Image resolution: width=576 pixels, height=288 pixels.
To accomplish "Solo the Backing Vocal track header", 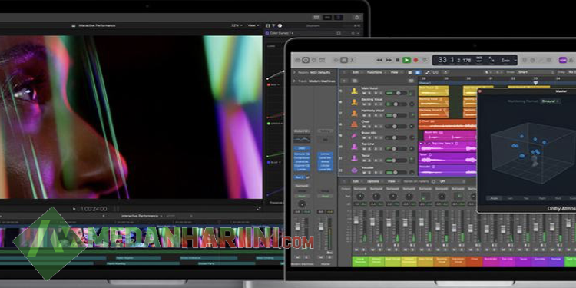I will 369,104.
